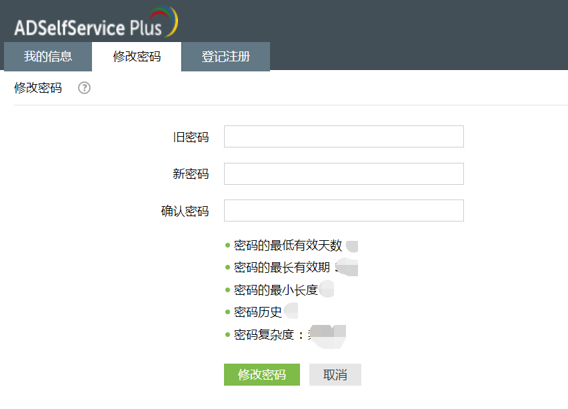Click the 旧密码 field label
Viewport: 568px width, 409px height.
pyautogui.click(x=191, y=137)
